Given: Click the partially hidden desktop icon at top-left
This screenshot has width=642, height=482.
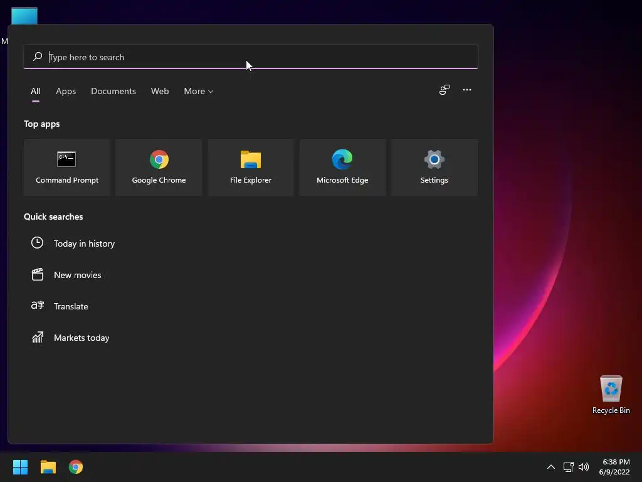Looking at the screenshot, I should click(24, 16).
